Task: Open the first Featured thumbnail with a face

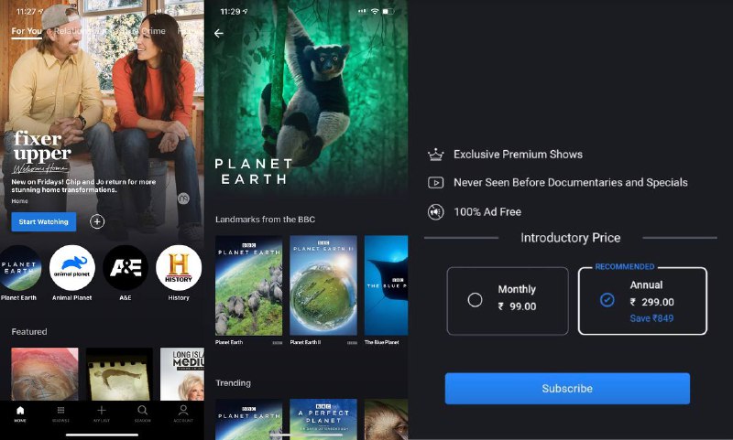Action: (x=45, y=374)
